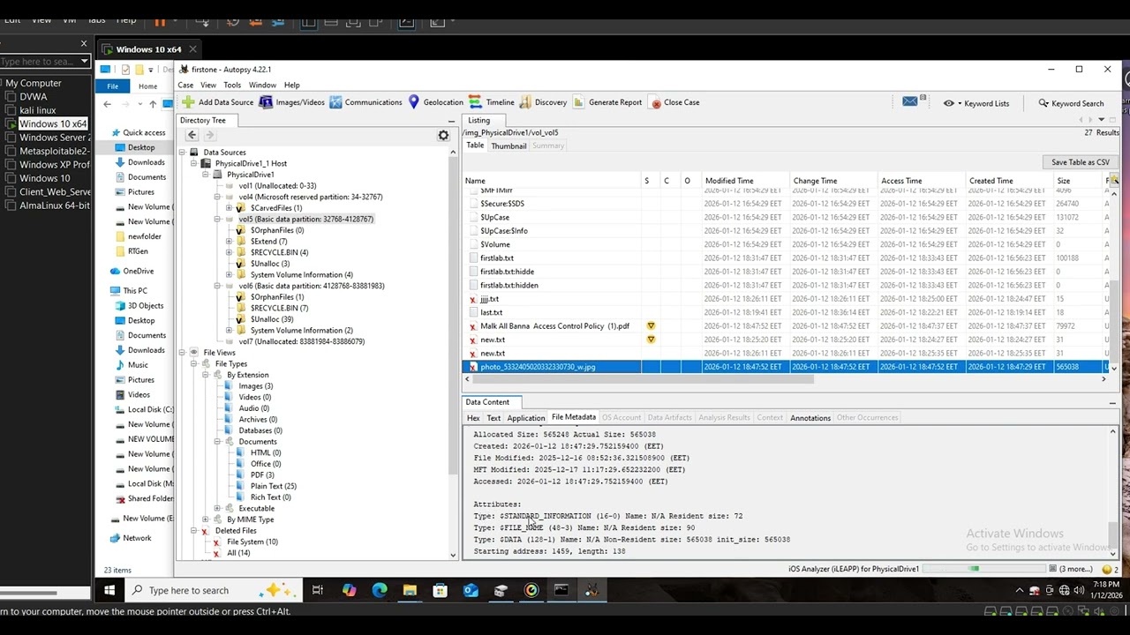Open the envelope messages icon near Keyword Lists
This screenshot has height=635, width=1130.
(910, 102)
